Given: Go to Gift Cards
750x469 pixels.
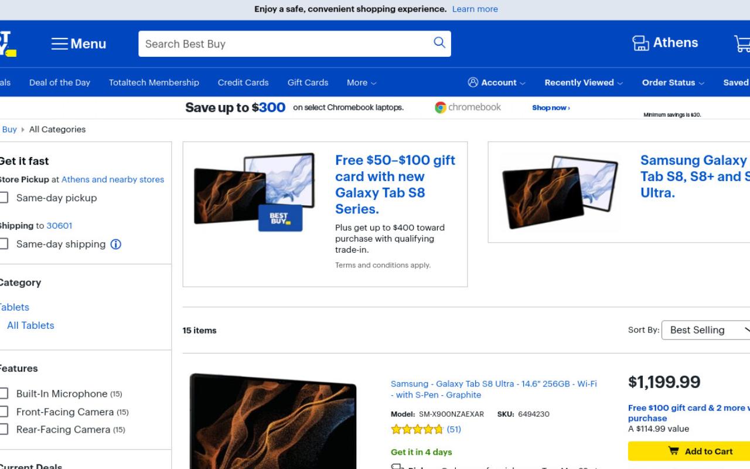Looking at the screenshot, I should pos(308,83).
